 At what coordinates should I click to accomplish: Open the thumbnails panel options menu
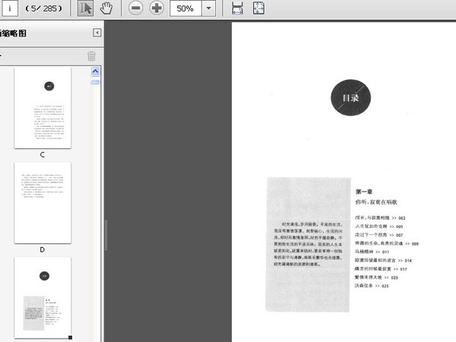point(2,55)
